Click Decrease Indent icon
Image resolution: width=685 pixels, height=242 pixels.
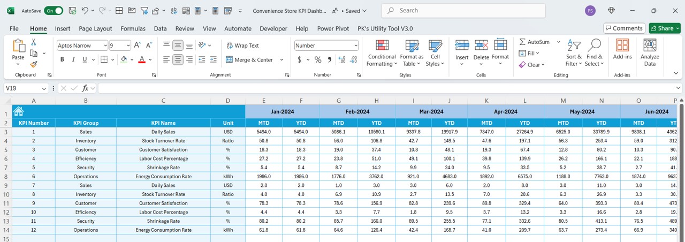coord(202,59)
